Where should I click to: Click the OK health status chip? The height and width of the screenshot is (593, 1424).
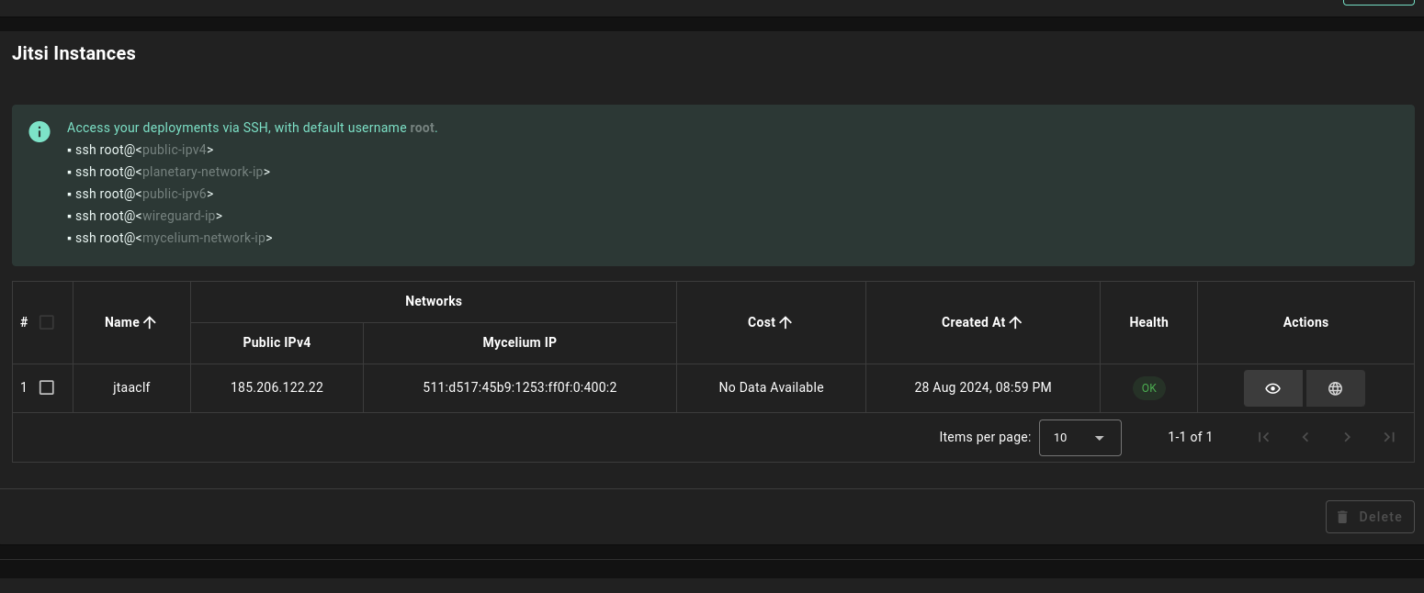point(1148,388)
